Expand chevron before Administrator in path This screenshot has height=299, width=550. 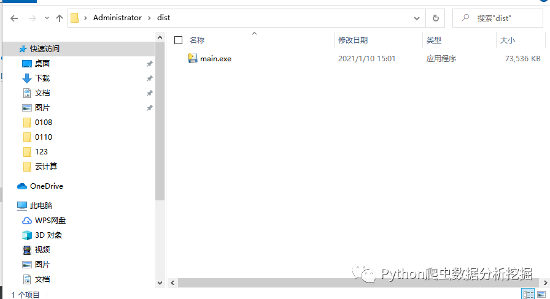coord(85,18)
